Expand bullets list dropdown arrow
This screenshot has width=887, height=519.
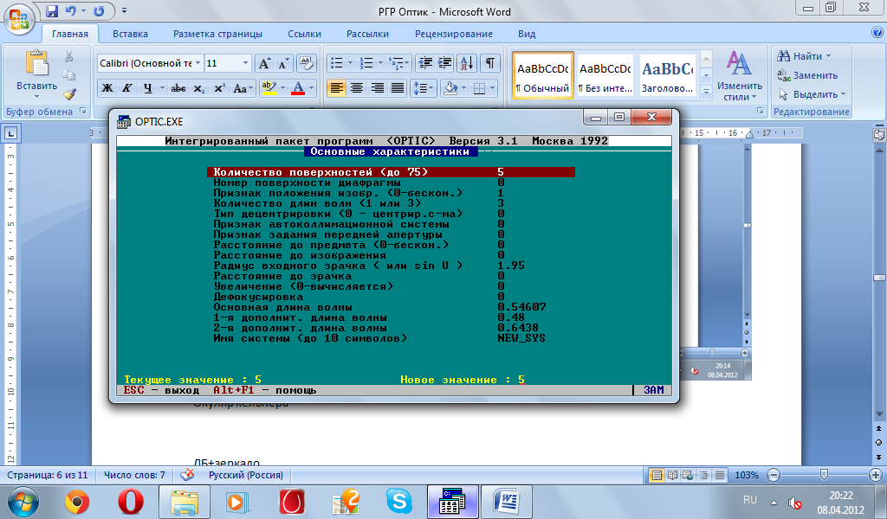(350, 63)
